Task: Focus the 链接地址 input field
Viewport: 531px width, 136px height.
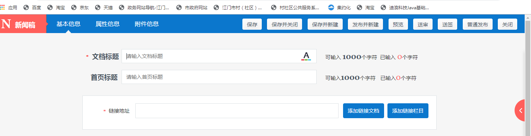Action: coord(237,111)
